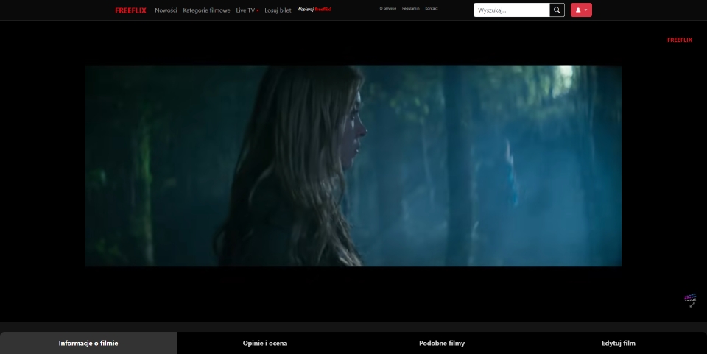Switch to Podobne filmy tab
This screenshot has width=707, height=354.
pos(442,343)
